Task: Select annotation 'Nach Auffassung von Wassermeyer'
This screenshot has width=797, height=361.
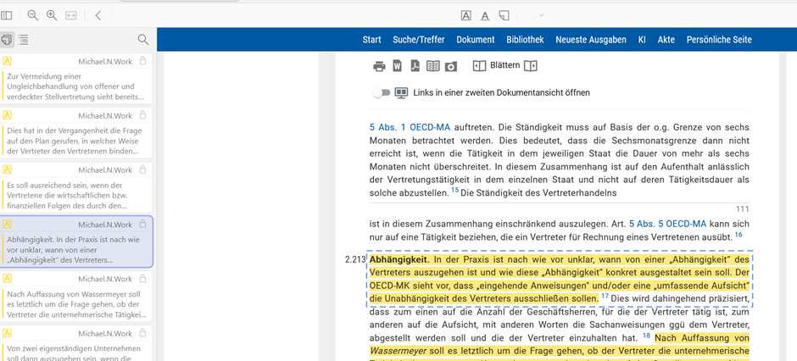Action: click(x=76, y=296)
